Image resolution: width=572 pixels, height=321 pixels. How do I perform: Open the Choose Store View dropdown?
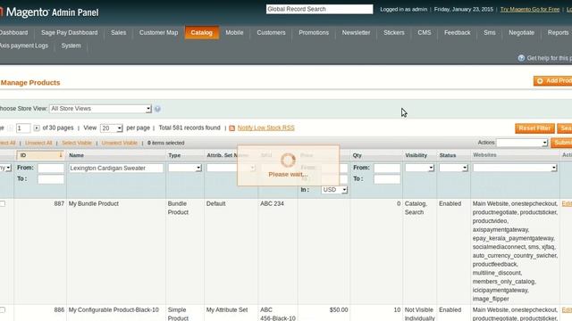click(x=100, y=109)
